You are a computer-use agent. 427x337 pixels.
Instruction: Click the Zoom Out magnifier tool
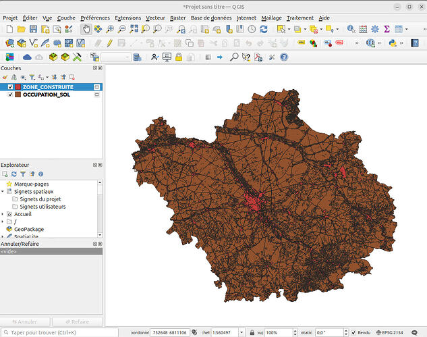tap(121, 29)
